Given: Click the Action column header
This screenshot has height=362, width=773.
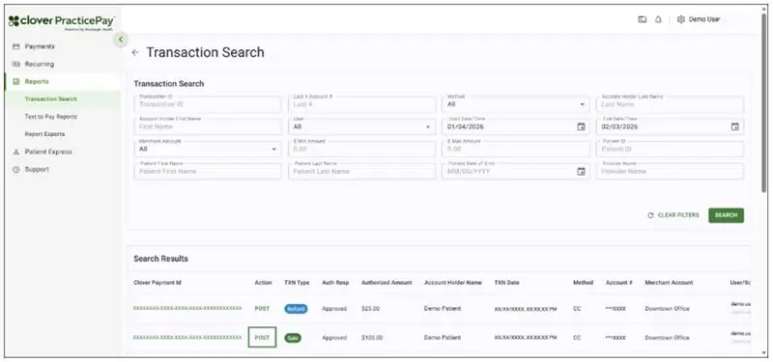Looking at the screenshot, I should pyautogui.click(x=263, y=283).
